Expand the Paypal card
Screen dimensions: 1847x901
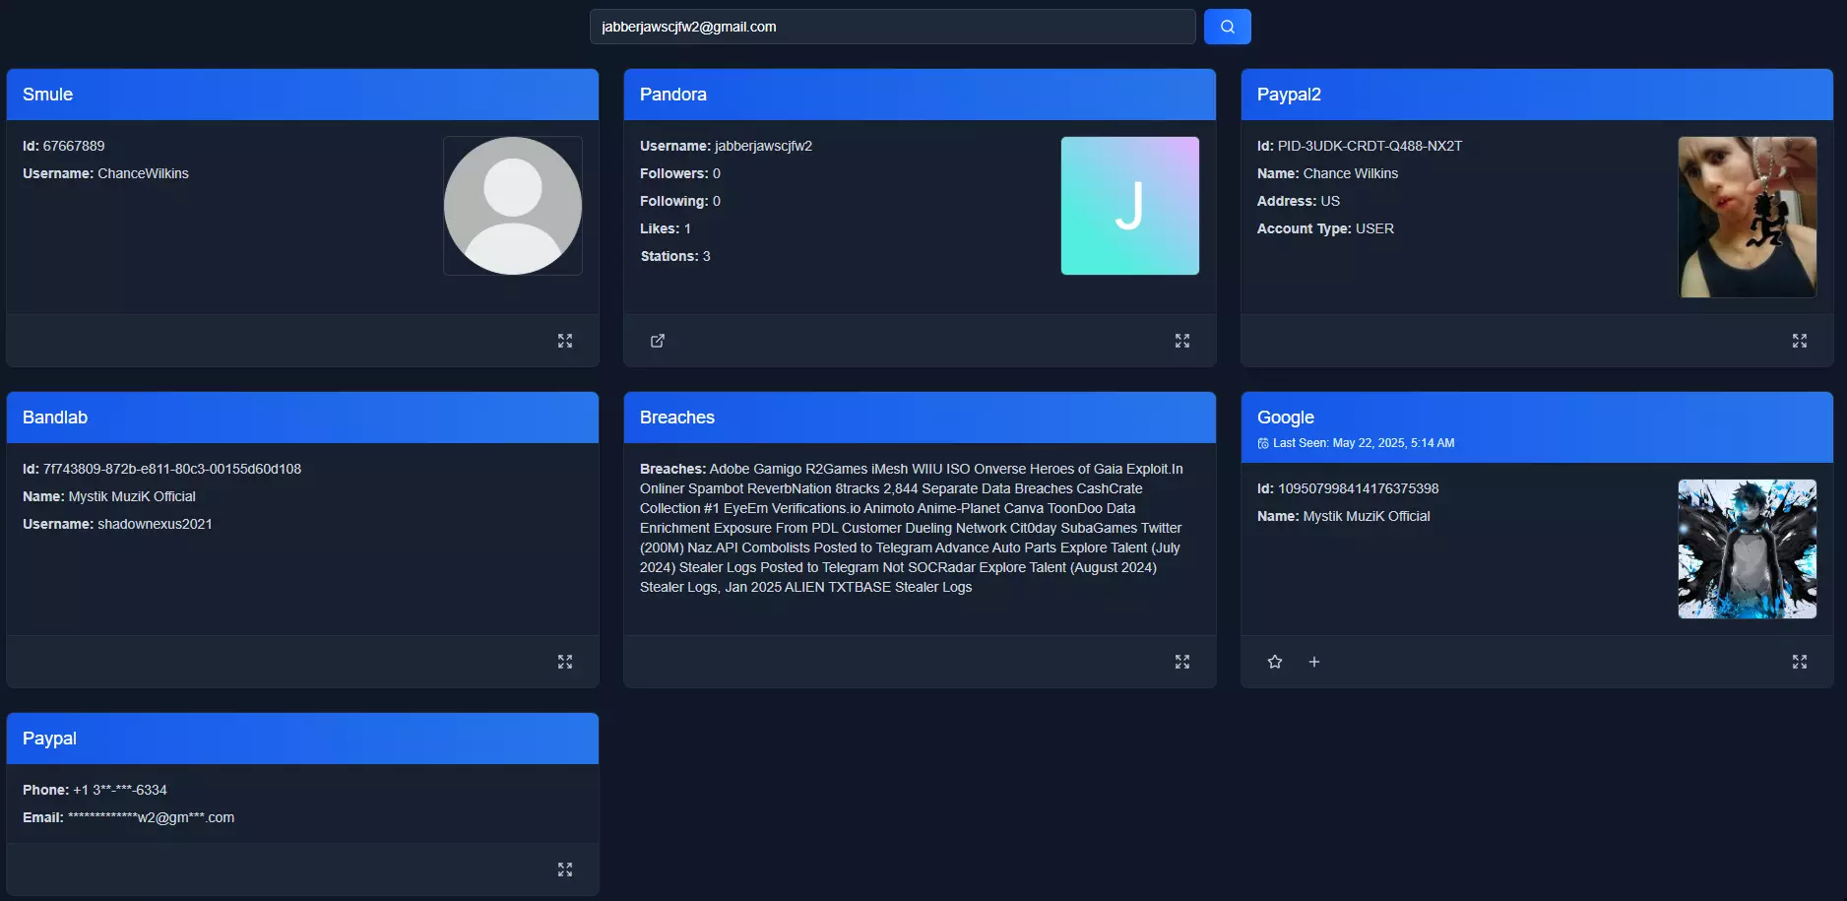tap(565, 869)
